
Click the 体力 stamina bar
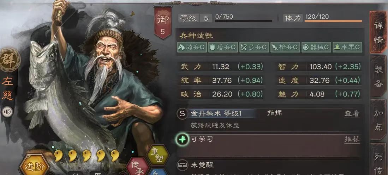click(333, 21)
